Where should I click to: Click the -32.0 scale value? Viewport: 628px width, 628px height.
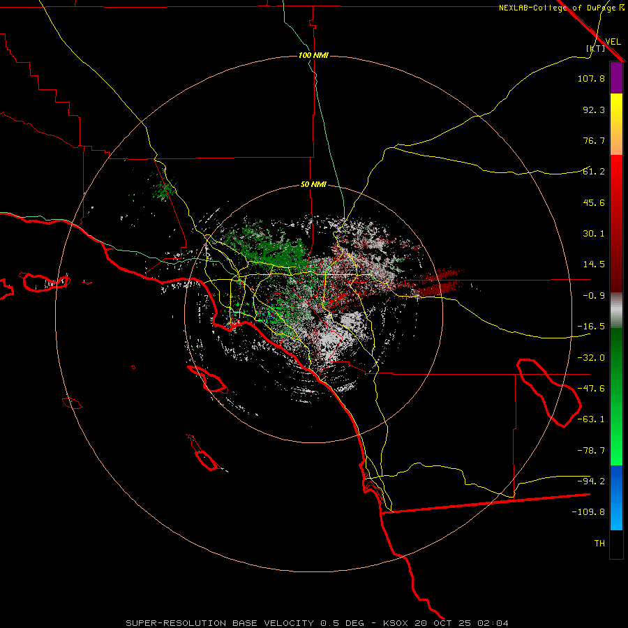591,358
